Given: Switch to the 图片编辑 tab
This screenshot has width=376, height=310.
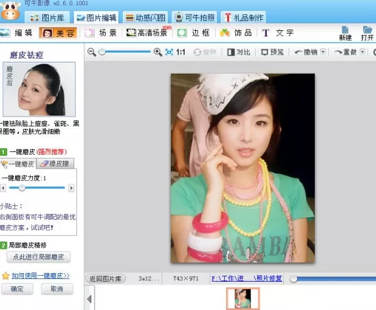Looking at the screenshot, I should (x=96, y=18).
